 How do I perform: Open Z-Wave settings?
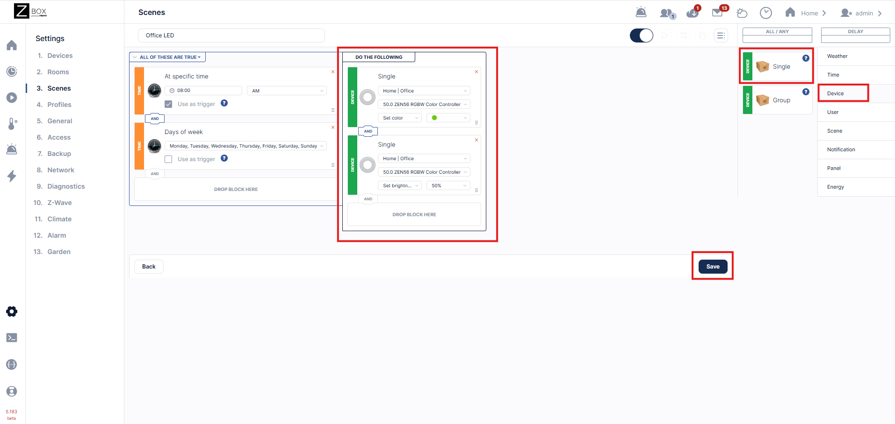coord(59,203)
